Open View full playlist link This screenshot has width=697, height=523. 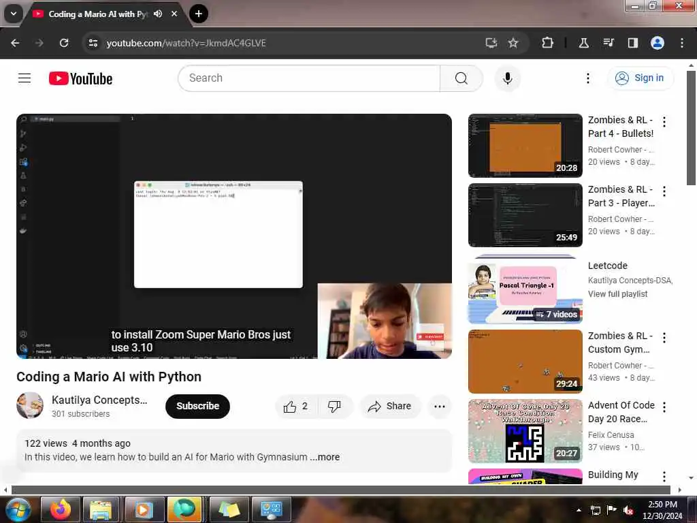[x=617, y=294]
